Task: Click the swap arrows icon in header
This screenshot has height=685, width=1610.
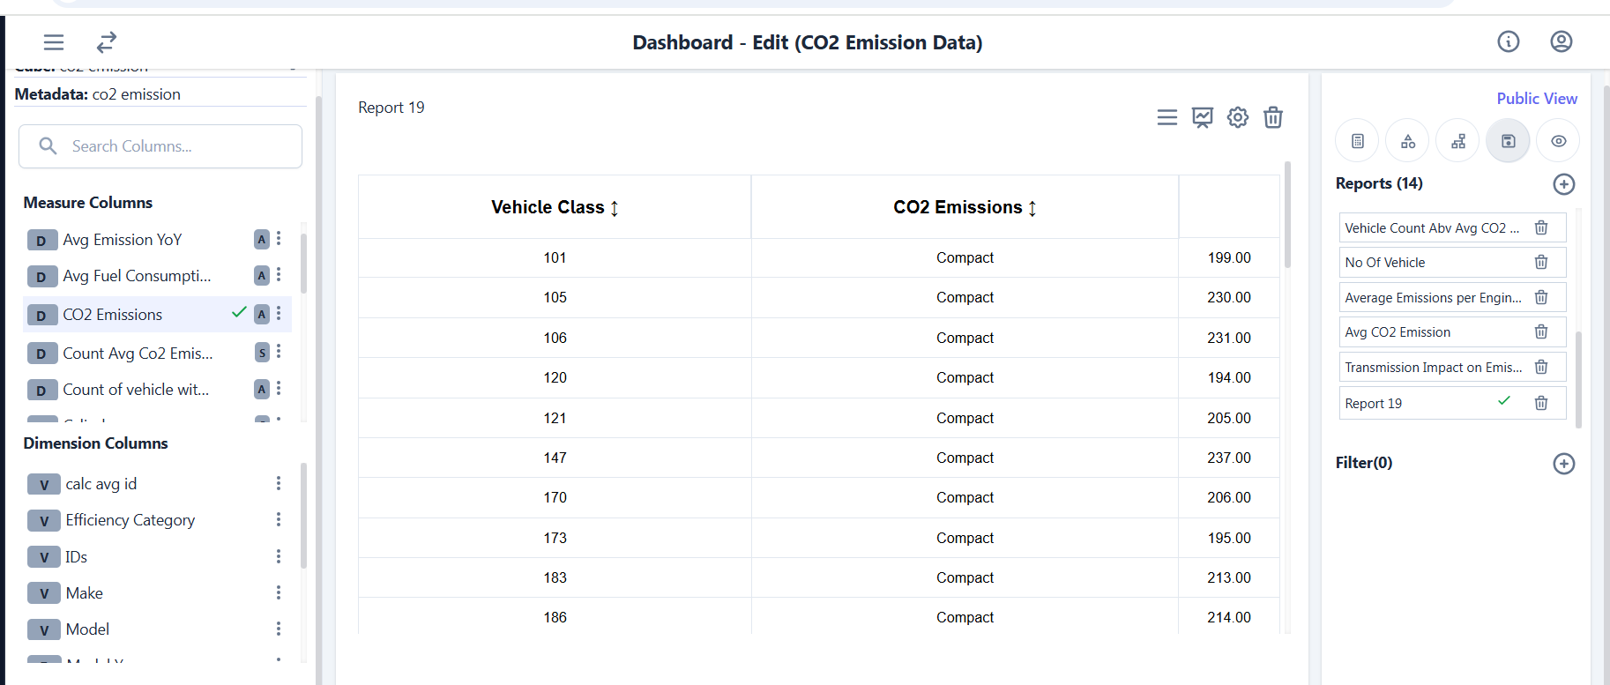Action: (x=107, y=42)
